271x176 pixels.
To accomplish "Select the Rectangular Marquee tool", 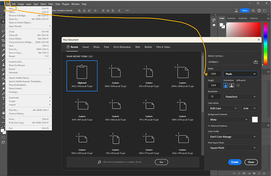I will click(3, 26).
